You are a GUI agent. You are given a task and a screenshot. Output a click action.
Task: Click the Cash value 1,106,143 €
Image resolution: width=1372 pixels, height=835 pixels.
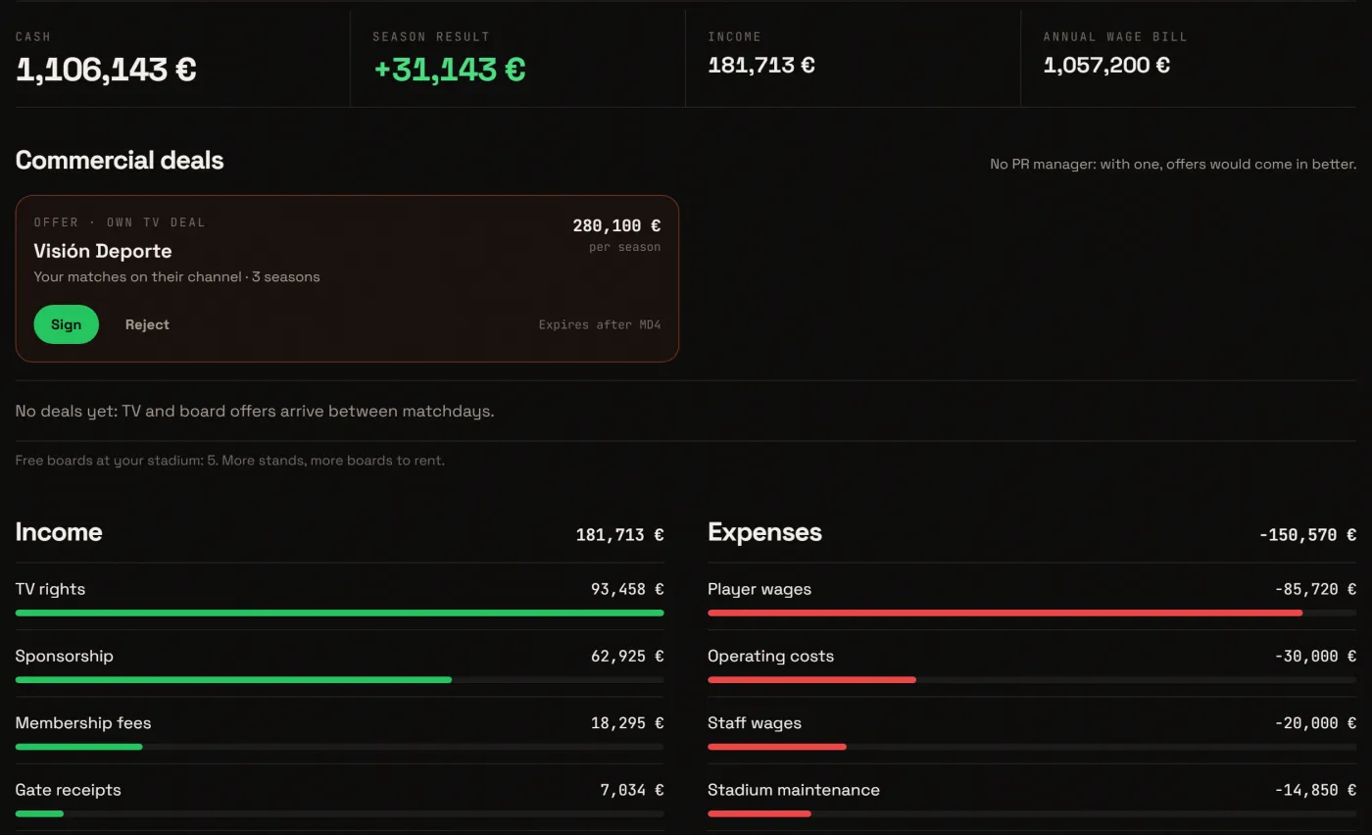coord(106,70)
